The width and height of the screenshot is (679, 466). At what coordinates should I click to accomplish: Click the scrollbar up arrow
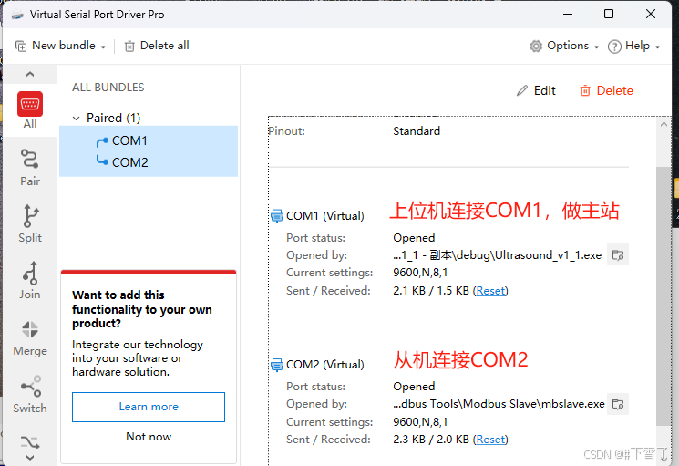(x=664, y=124)
